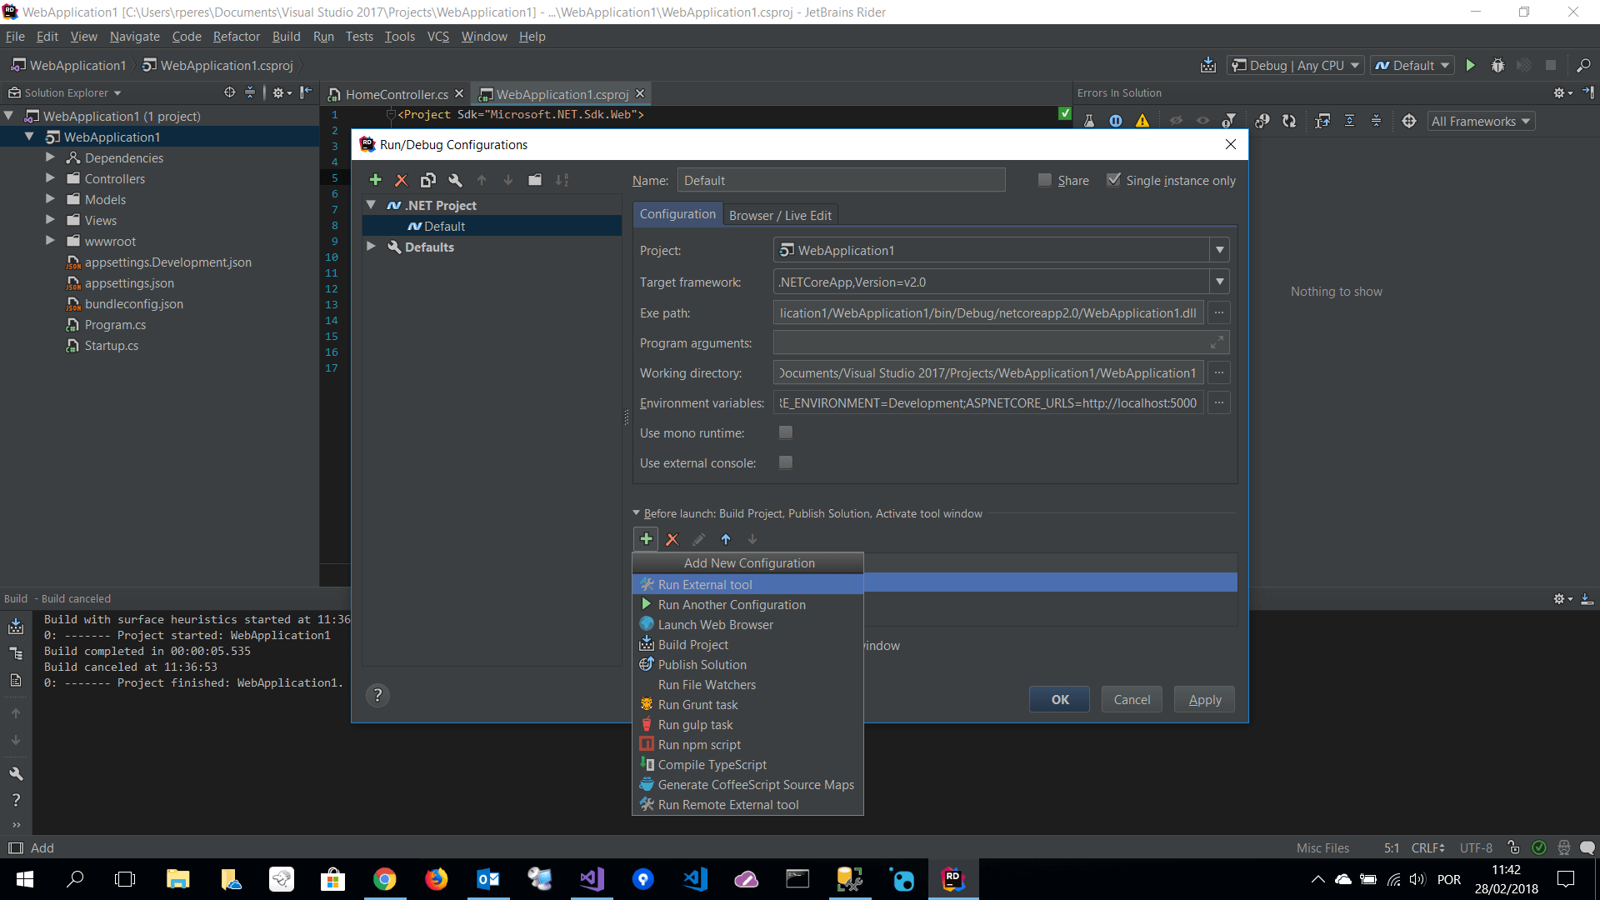Choose Run npm script option
This screenshot has width=1600, height=900.
[x=747, y=745]
